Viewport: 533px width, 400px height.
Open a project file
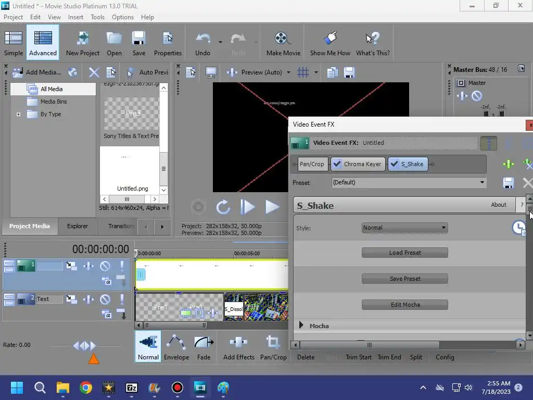pos(114,43)
